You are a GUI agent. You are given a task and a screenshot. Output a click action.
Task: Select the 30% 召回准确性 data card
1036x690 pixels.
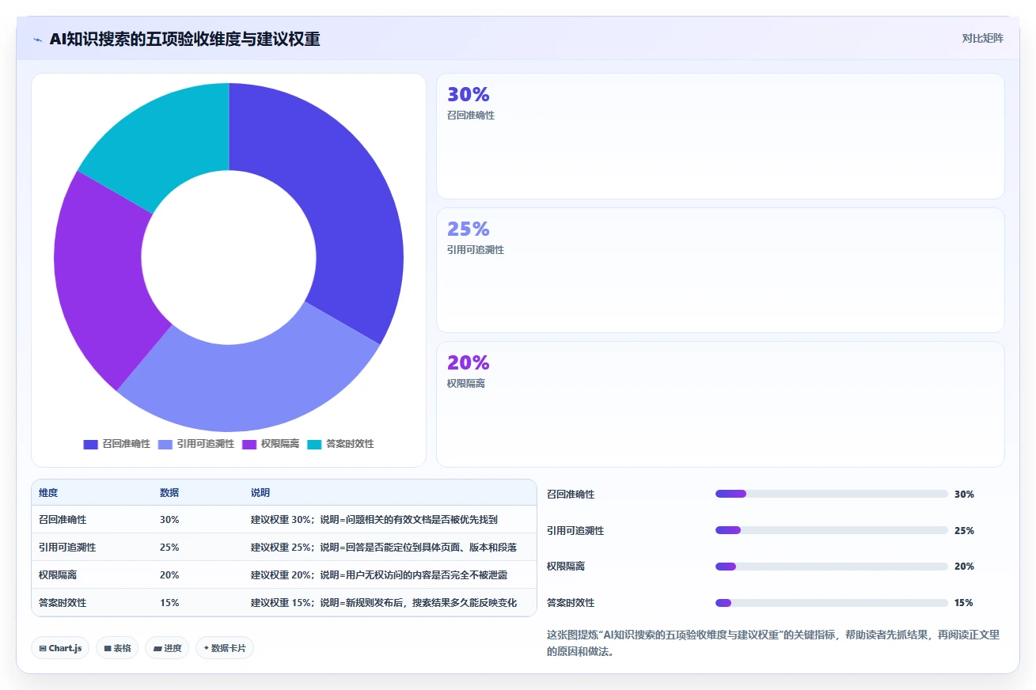[720, 135]
